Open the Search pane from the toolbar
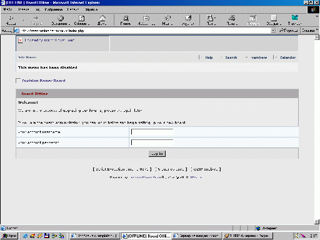This screenshot has height=240, width=320. (x=126, y=20)
